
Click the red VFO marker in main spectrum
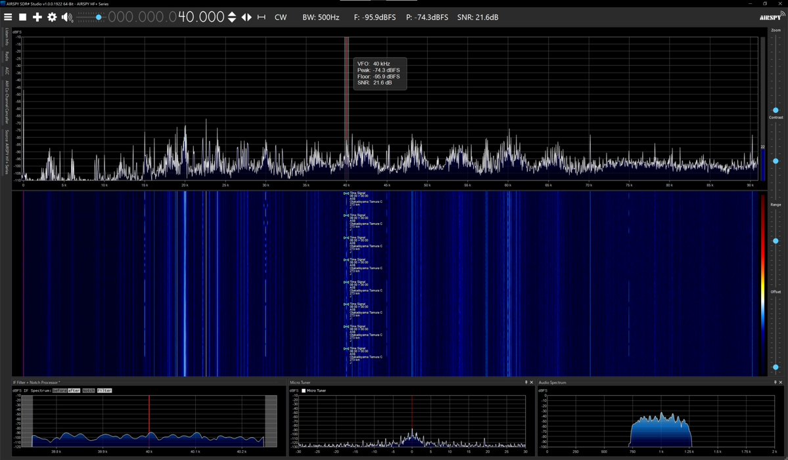coord(347,108)
